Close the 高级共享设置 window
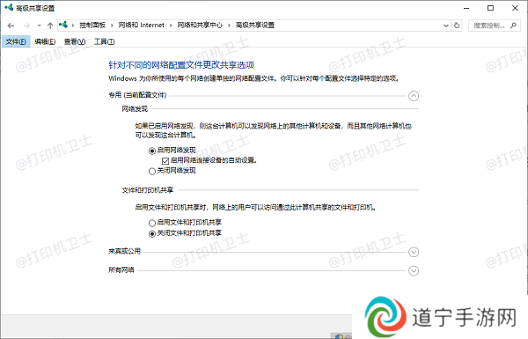 [x=515, y=8]
